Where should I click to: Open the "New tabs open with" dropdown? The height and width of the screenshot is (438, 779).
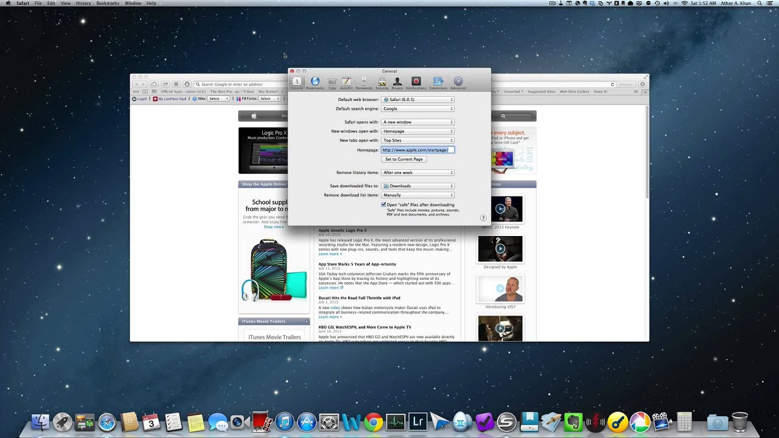(x=417, y=140)
